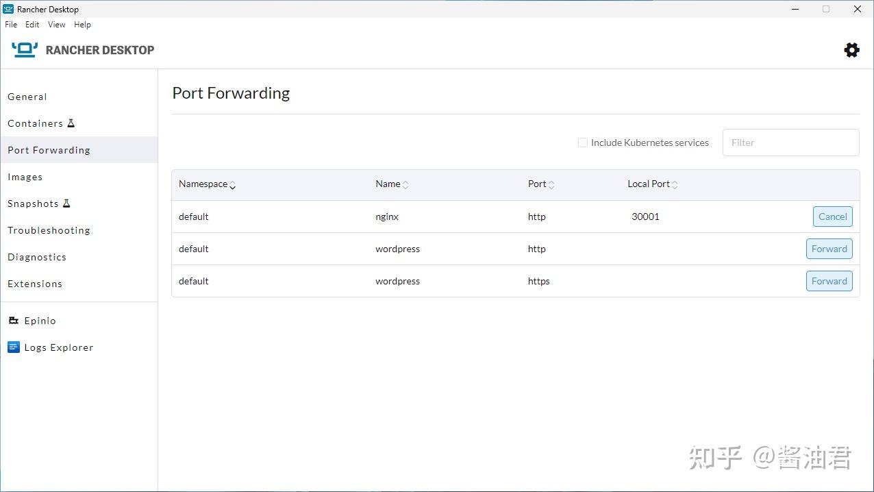The height and width of the screenshot is (492, 874).
Task: Open the Help menu
Action: tap(82, 25)
